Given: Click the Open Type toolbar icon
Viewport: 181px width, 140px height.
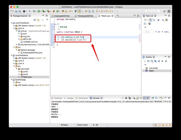Looking at the screenshot, I should (x=63, y=11).
